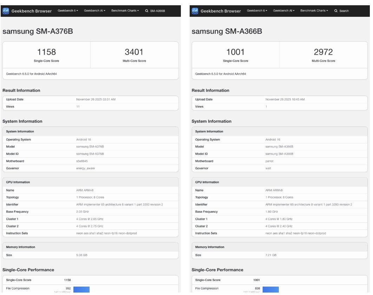The height and width of the screenshot is (295, 373).
Task: Expand Geekbench AI menu on SM-A366B page
Action: click(x=284, y=11)
